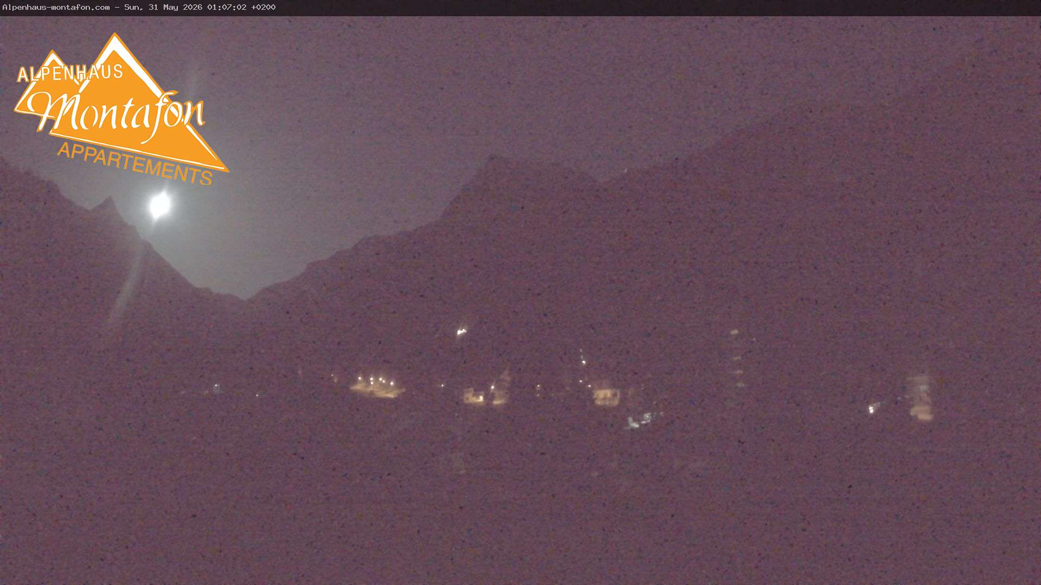Viewport: 1041px width, 585px height.
Task: Click the +0200 timezone offset
Action: pyautogui.click(x=264, y=7)
